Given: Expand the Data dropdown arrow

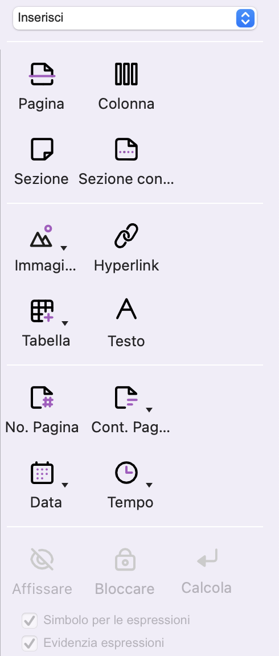Looking at the screenshot, I should tap(65, 485).
